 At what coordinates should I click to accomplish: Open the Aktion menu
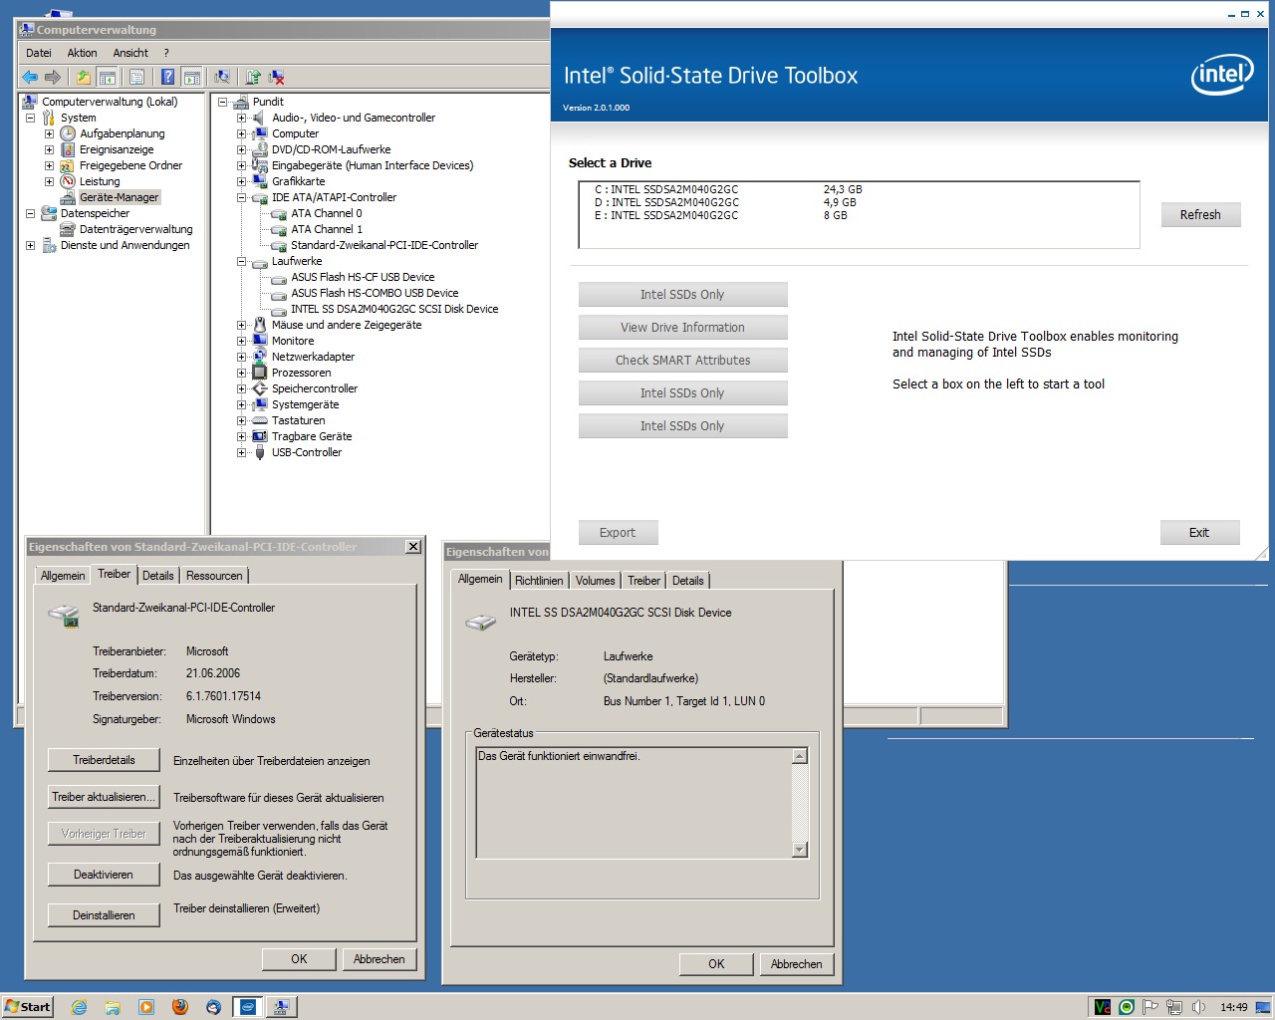(82, 53)
